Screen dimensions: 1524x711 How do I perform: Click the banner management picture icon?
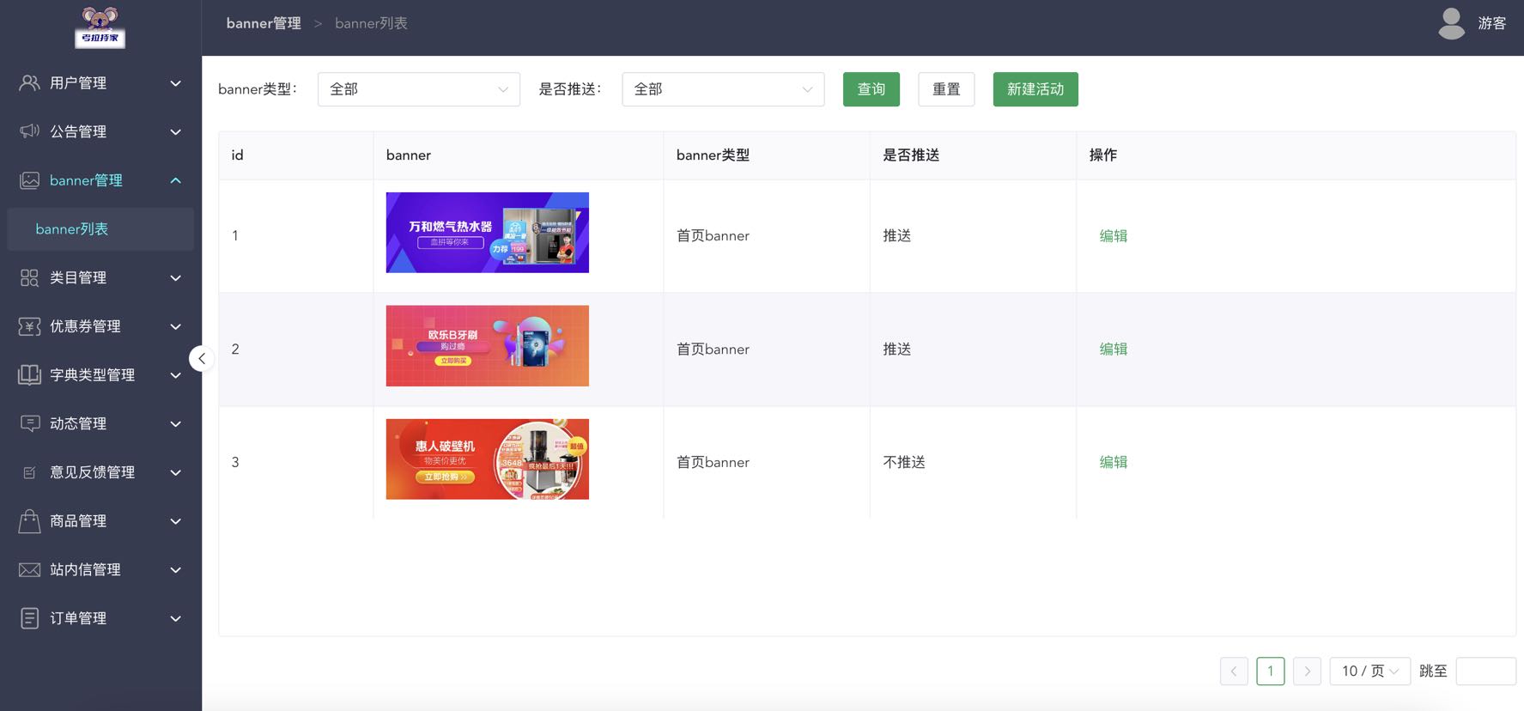pos(29,180)
